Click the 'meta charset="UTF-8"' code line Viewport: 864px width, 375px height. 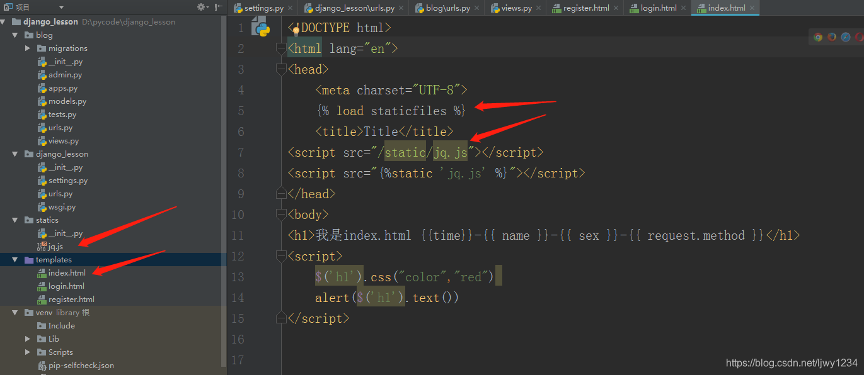pos(391,90)
